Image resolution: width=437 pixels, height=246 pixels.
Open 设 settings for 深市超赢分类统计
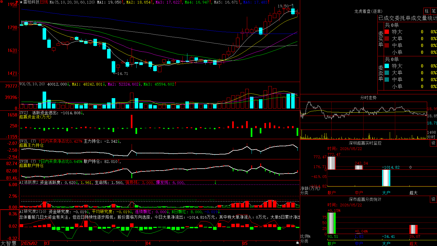(433, 199)
